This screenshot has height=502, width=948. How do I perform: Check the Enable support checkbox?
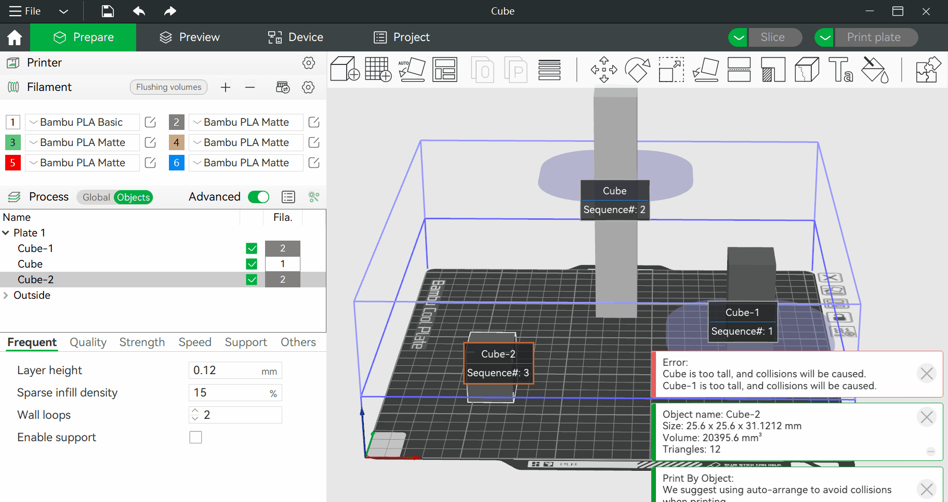click(x=195, y=438)
